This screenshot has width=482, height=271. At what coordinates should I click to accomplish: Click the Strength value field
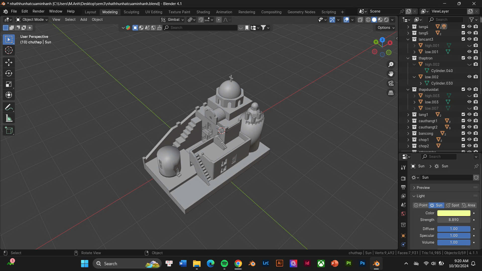point(454,220)
